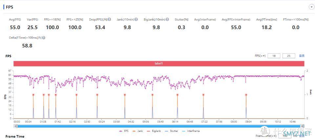Click the Avg(FPS+InterFrame) label

pyautogui.click(x=236, y=19)
